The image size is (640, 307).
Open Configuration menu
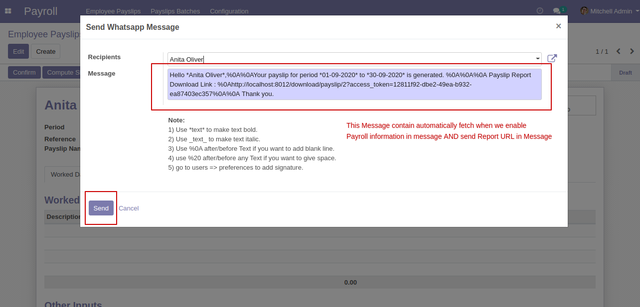[229, 11]
